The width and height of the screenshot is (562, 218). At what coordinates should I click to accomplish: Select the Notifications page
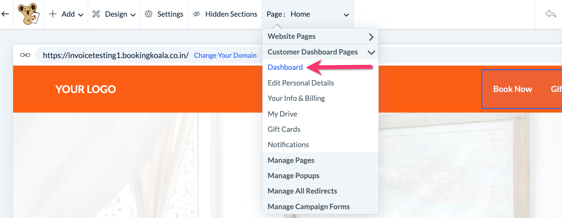[x=288, y=145]
